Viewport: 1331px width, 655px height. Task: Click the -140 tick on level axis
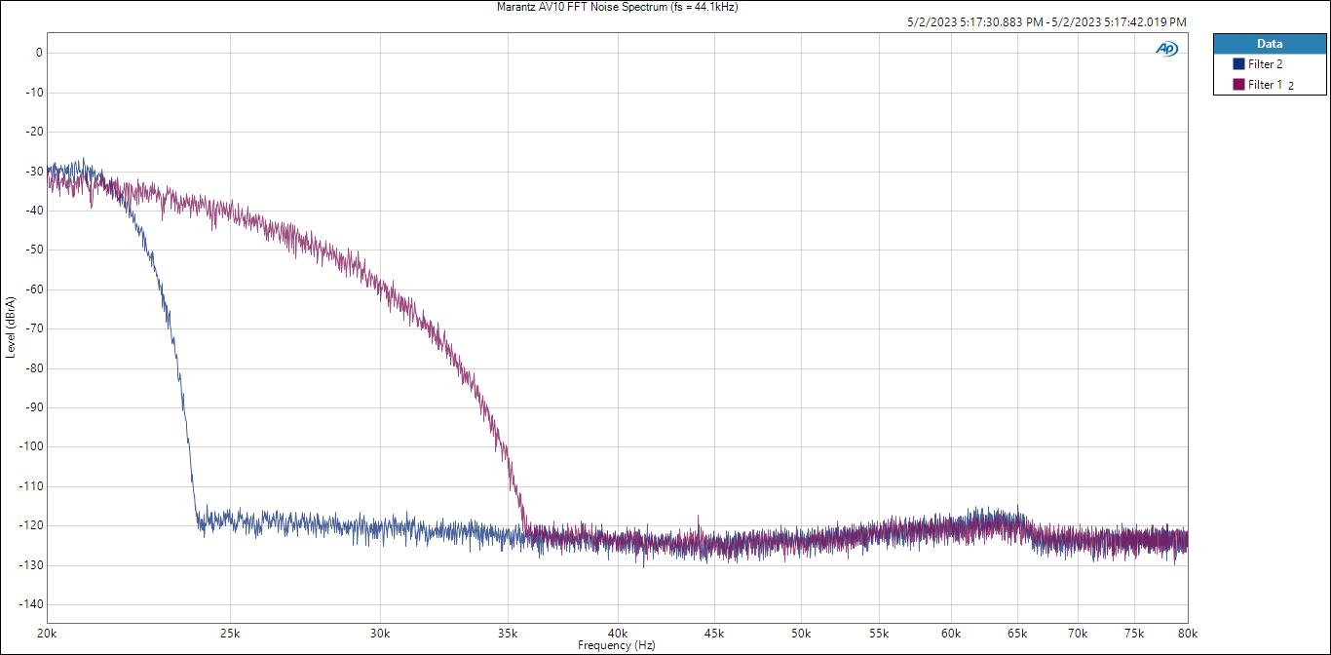pyautogui.click(x=32, y=604)
